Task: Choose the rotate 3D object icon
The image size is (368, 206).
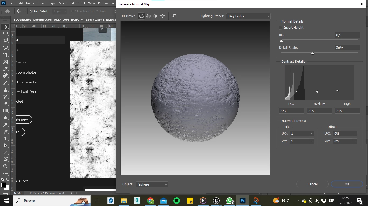Action: [x=141, y=16]
